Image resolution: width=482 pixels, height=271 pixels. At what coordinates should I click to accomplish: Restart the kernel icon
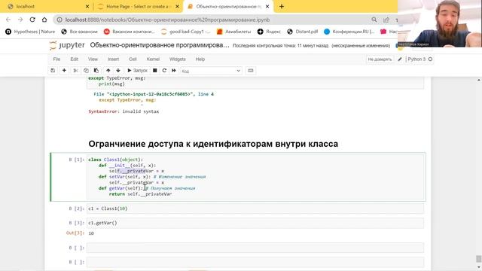click(x=164, y=70)
